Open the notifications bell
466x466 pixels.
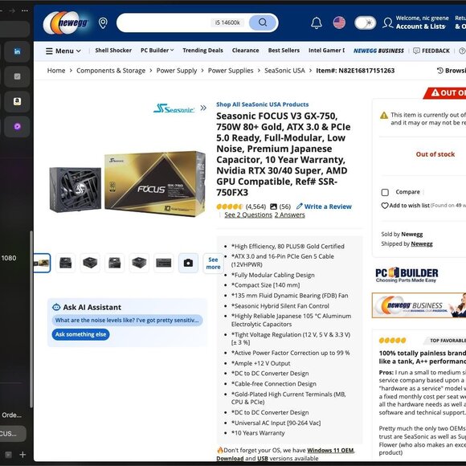(317, 22)
